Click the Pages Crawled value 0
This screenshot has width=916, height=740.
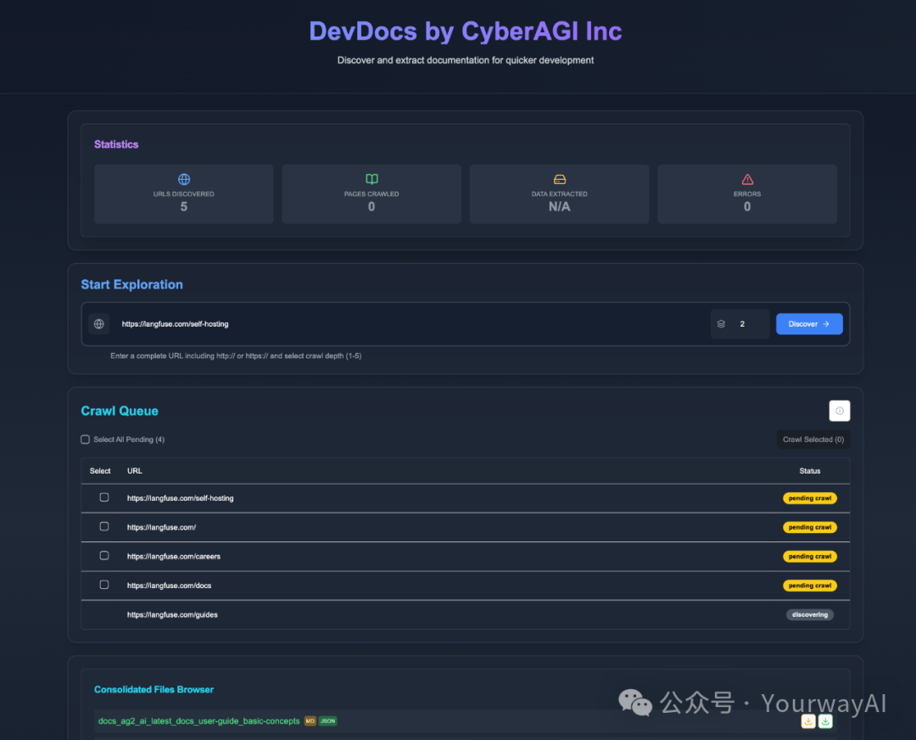tap(371, 206)
